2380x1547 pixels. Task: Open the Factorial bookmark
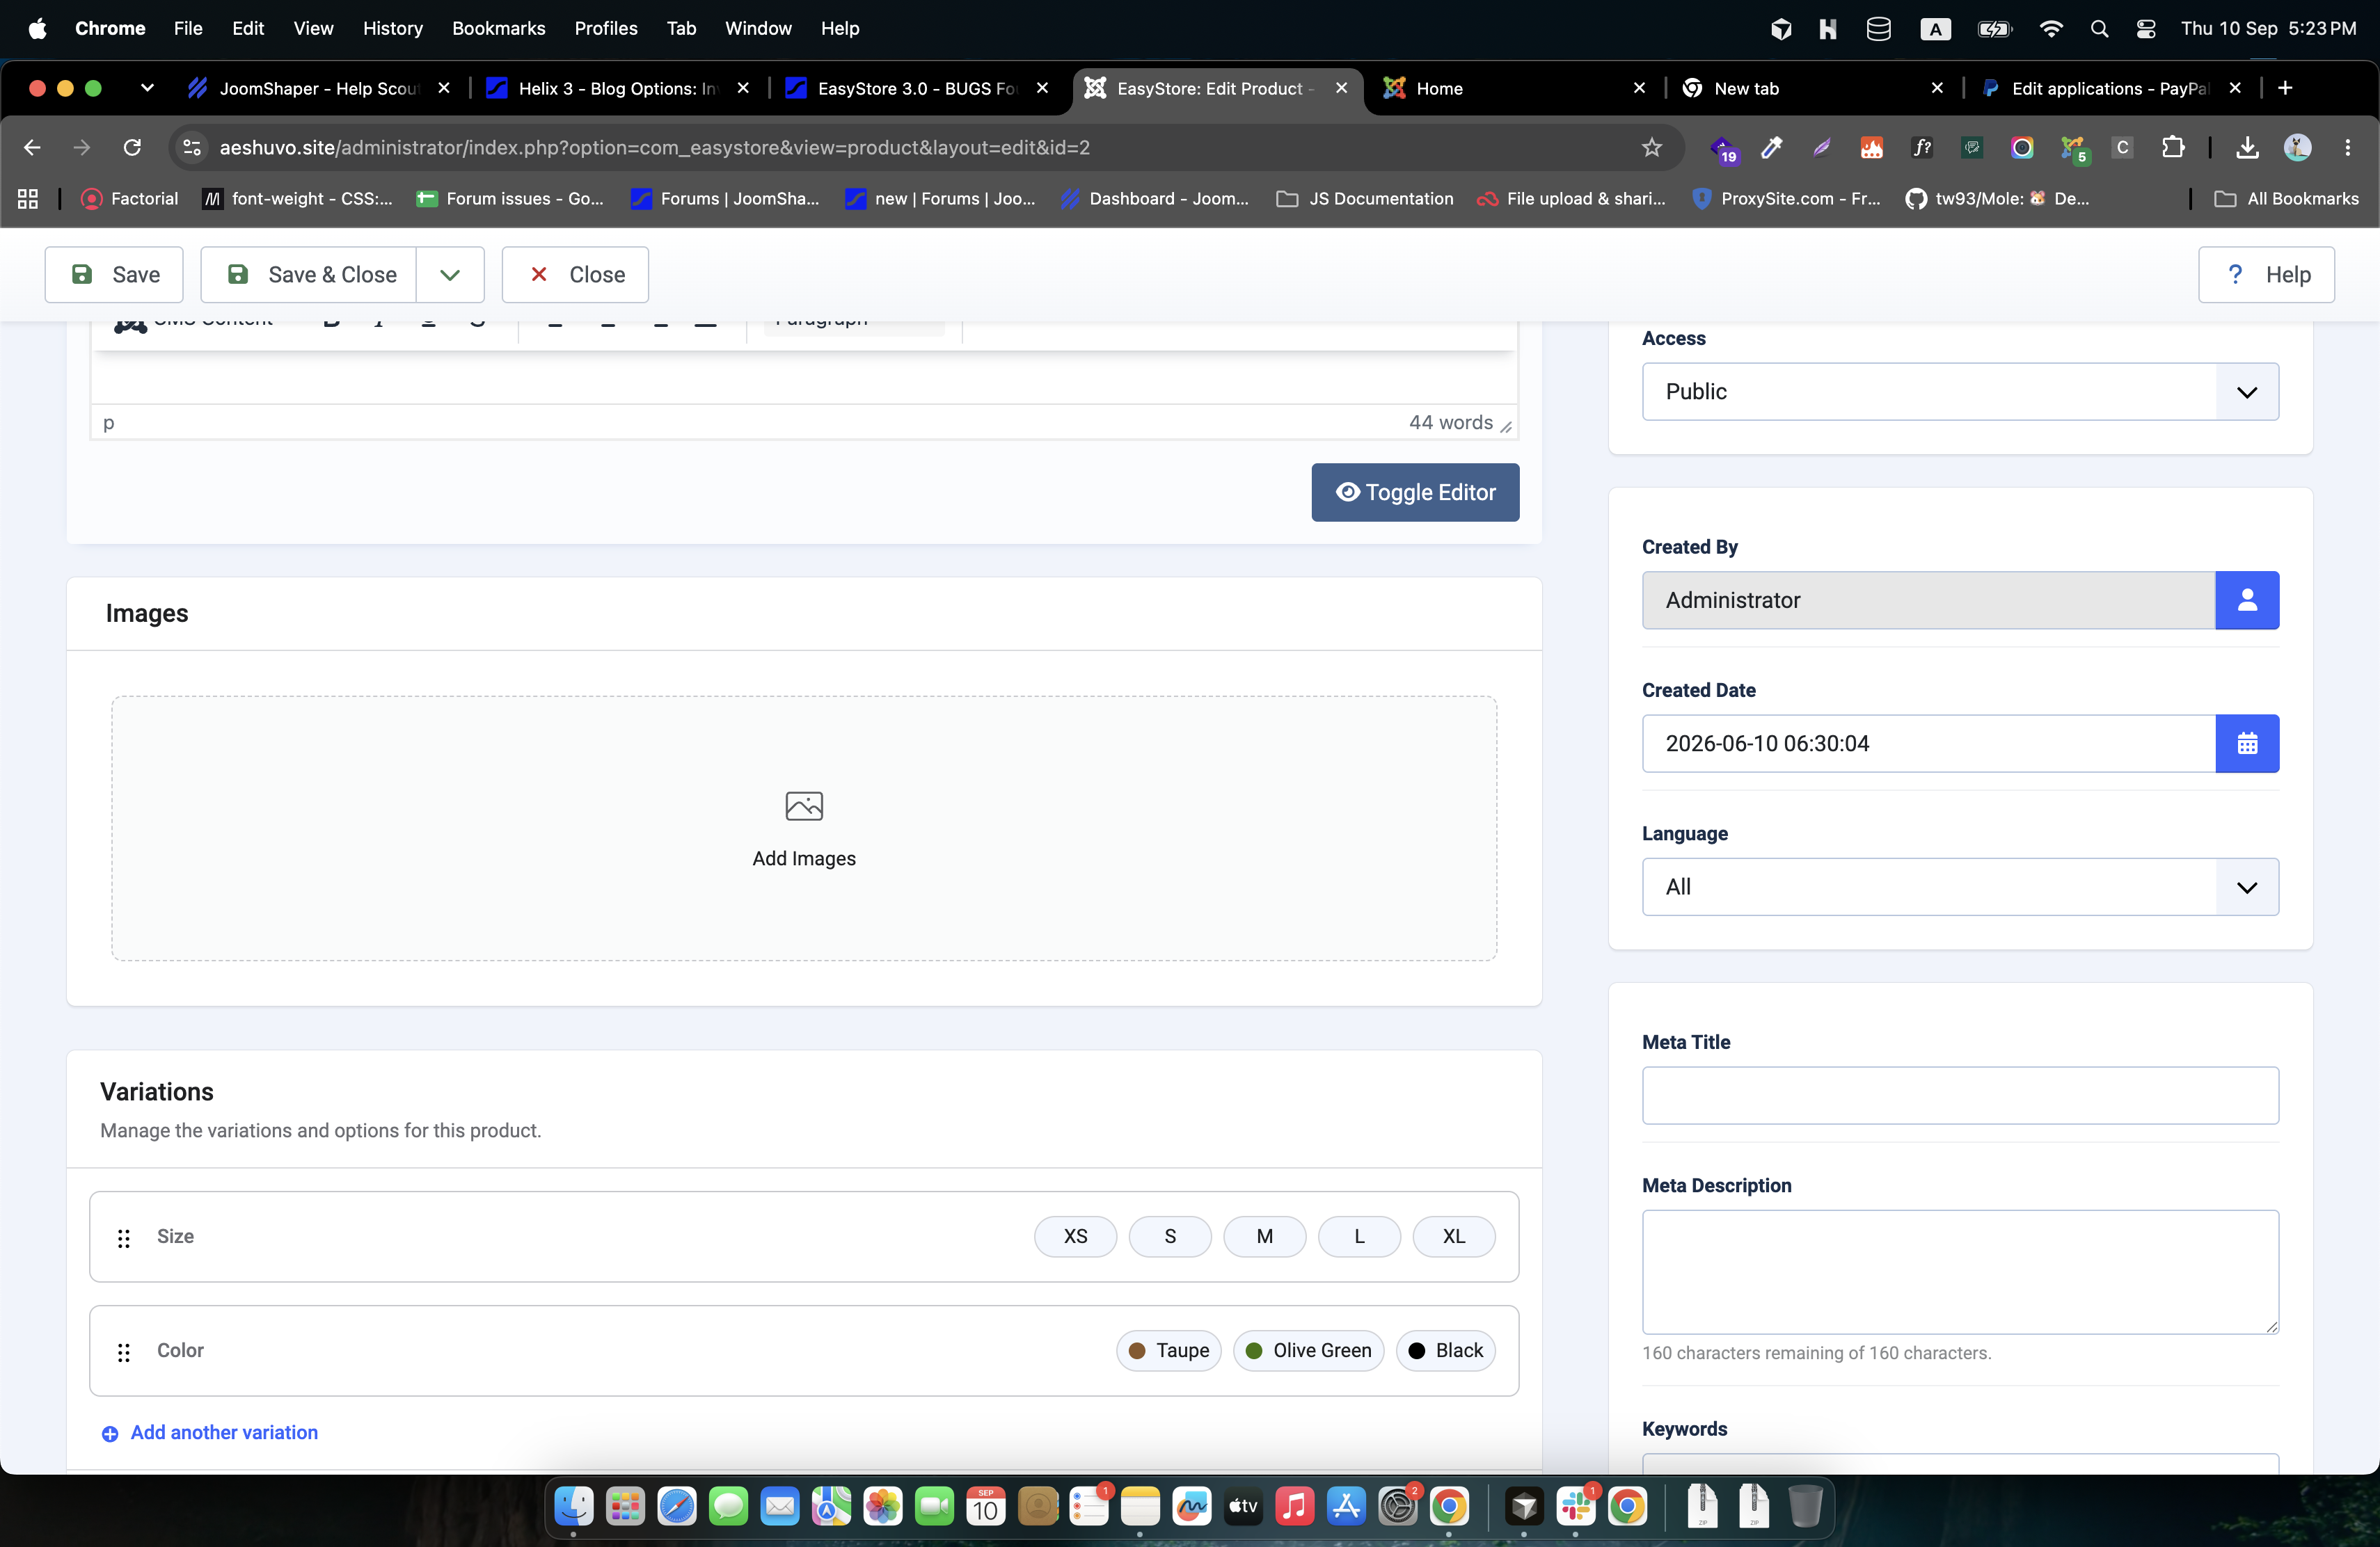[130, 199]
